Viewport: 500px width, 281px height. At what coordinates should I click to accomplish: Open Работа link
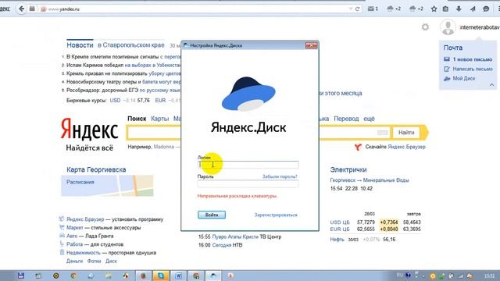(75, 244)
